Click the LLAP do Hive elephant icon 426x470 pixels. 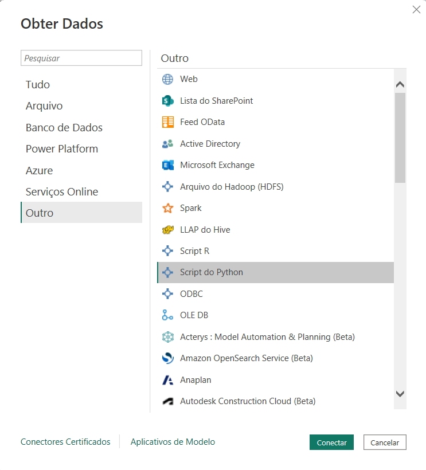pyautogui.click(x=167, y=230)
